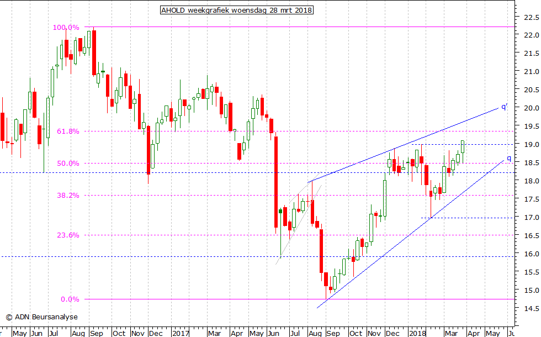Click the '© ADN Beursanalyse' copyright text
This screenshot has width=541, height=337.
(42, 317)
